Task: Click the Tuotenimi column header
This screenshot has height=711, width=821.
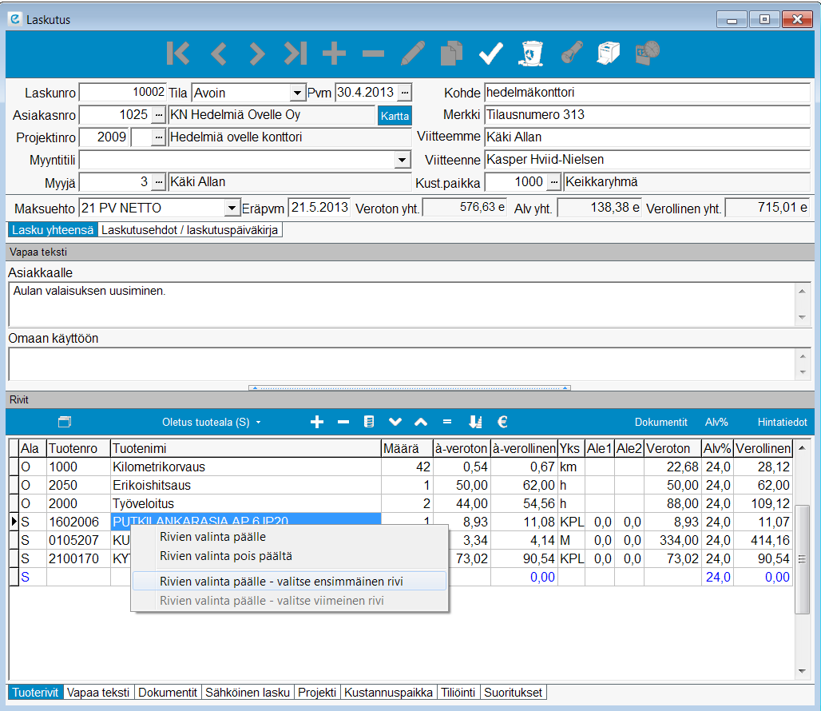Action: pyautogui.click(x=245, y=449)
